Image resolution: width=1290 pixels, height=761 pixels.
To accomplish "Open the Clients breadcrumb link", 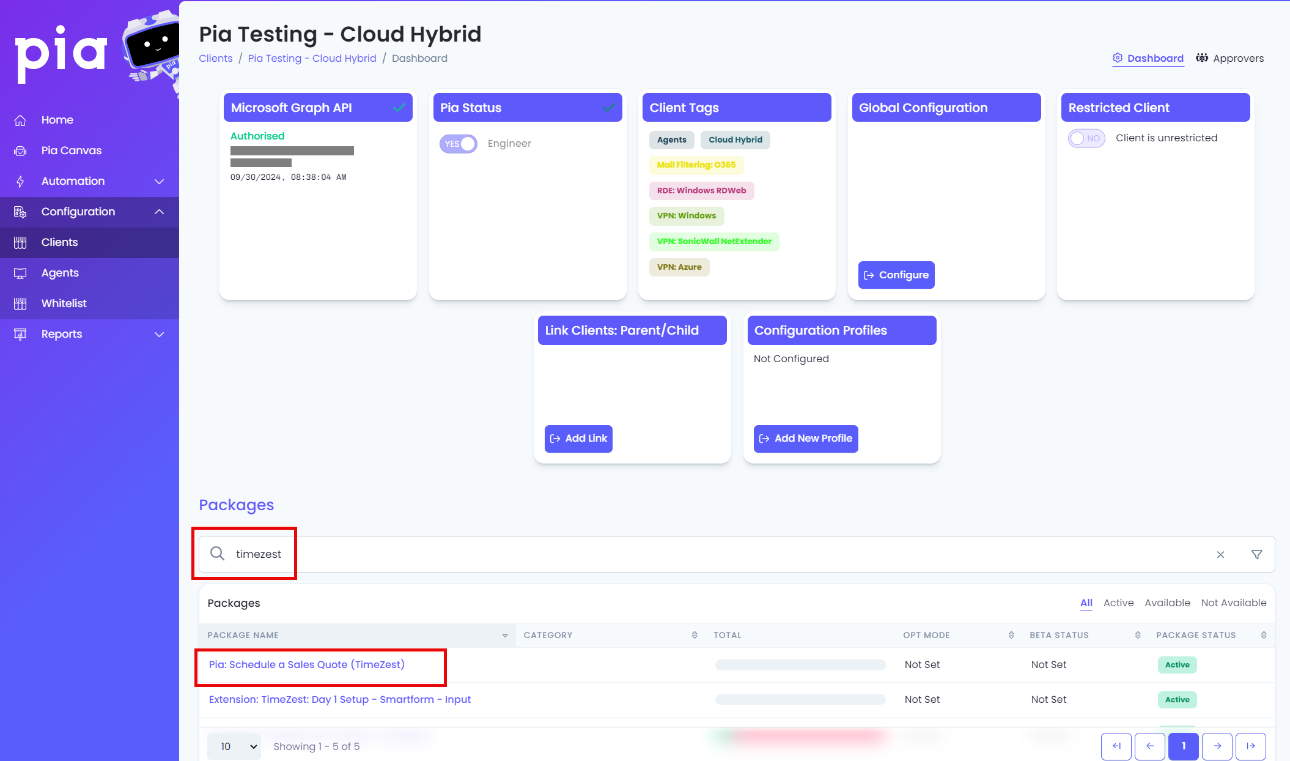I will 216,58.
